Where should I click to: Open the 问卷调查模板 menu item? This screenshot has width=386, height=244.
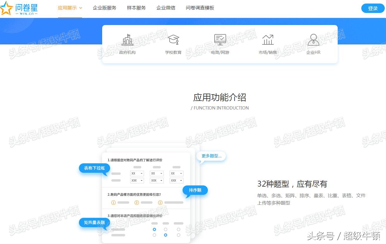point(200,8)
